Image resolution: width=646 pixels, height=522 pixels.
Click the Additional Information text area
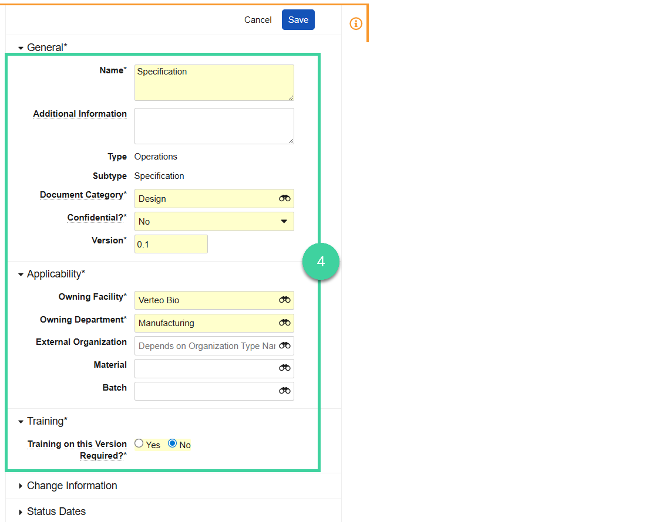coord(214,126)
